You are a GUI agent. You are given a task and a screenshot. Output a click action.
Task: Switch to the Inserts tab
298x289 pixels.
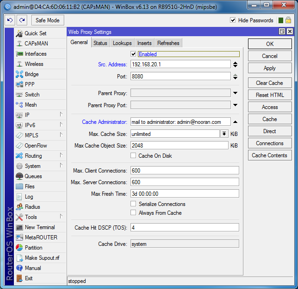[144, 43]
